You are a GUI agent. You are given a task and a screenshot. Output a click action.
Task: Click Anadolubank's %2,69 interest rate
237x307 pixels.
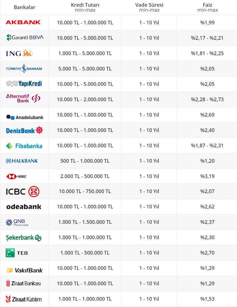pos(207,115)
